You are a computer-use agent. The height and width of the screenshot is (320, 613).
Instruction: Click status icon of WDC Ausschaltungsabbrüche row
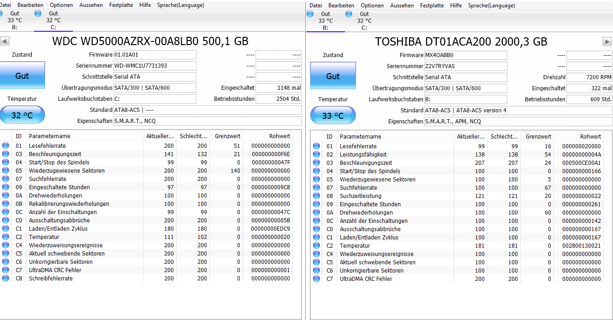click(6, 220)
